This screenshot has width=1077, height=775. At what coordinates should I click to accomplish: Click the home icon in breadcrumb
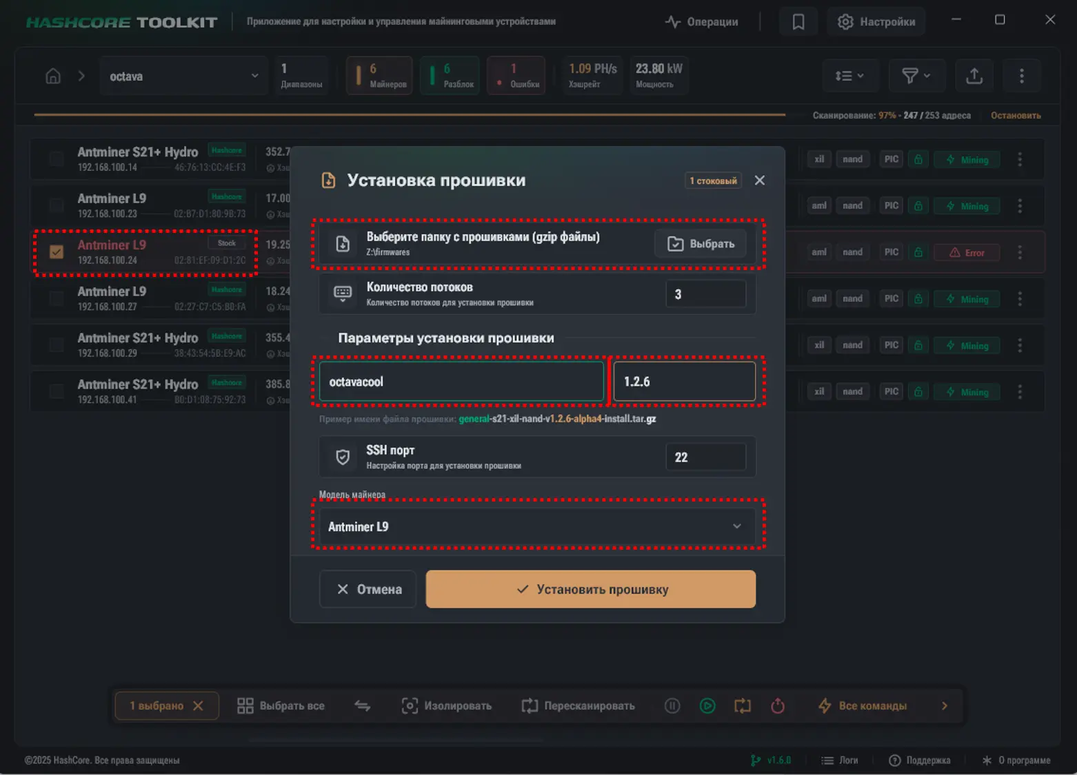[53, 76]
